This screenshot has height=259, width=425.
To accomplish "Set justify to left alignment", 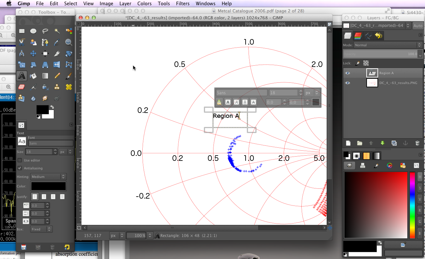I will point(35,197).
